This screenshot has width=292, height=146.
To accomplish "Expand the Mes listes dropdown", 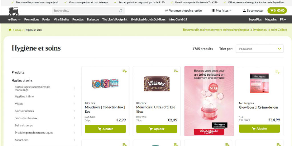I will pos(221,11).
